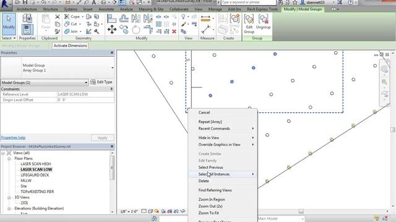Screen dimensions: 396x222
Task: Choose Select All Instances from context menu
Action: (x=223, y=174)
